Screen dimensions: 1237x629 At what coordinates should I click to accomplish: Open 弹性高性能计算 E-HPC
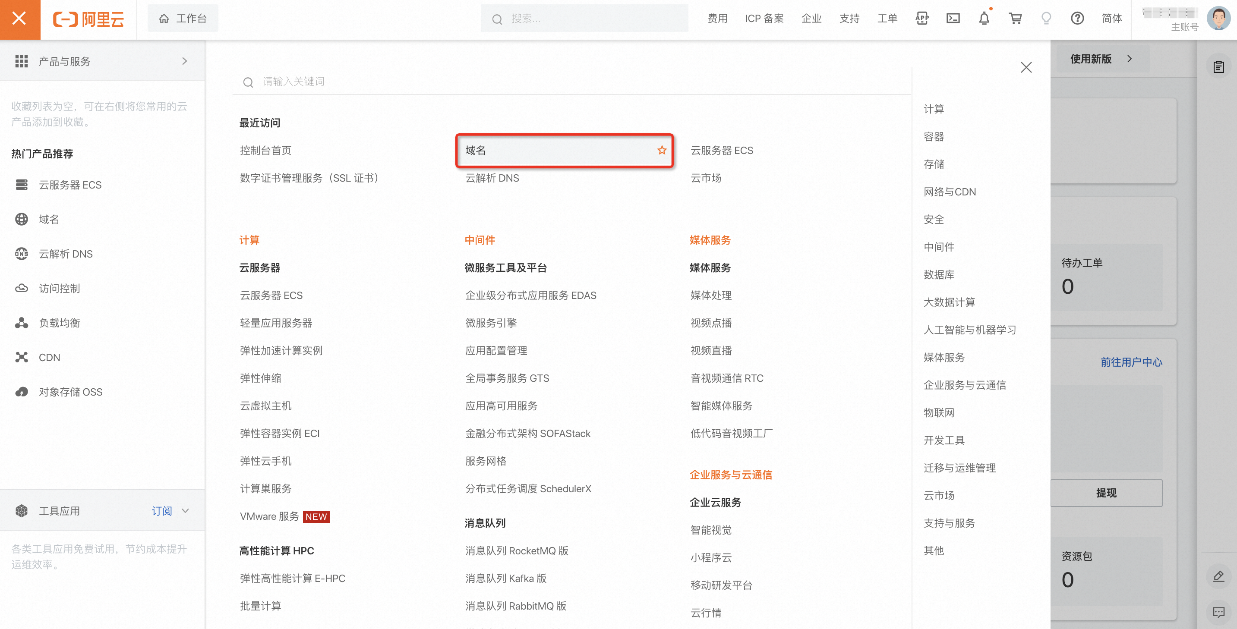(293, 579)
